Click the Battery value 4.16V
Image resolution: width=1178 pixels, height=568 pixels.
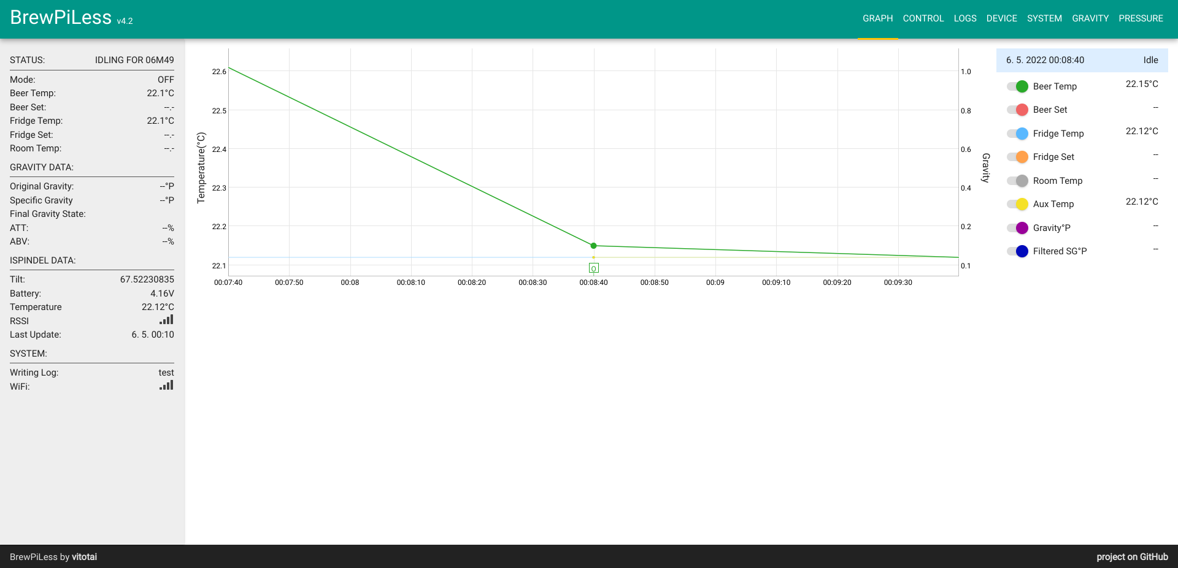coord(162,293)
